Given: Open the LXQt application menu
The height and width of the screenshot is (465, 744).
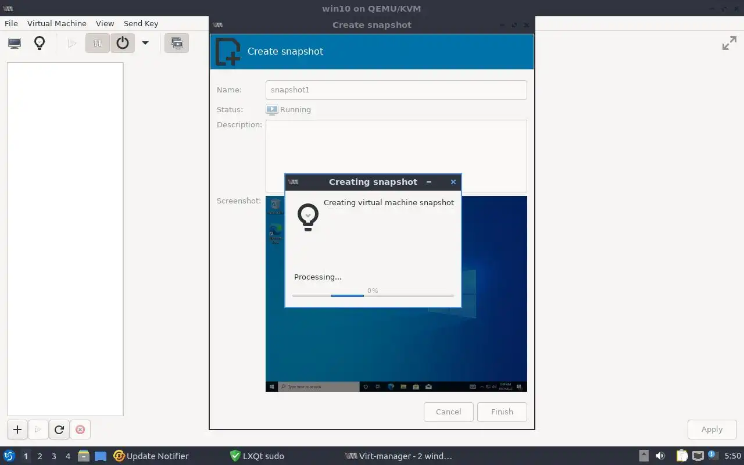Looking at the screenshot, I should (9, 456).
